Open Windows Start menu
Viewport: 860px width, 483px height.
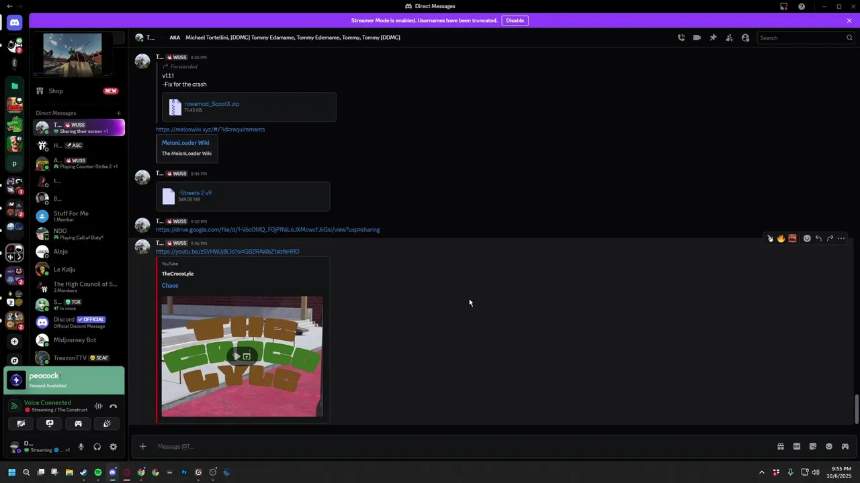tap(11, 472)
